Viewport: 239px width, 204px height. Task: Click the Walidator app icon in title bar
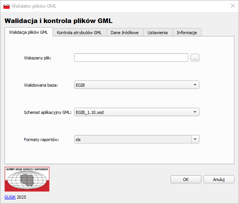(x=7, y=6)
